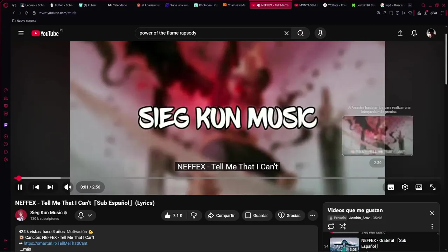Click the address bar URL
Screen dimensions: 448x252
pos(57,13)
